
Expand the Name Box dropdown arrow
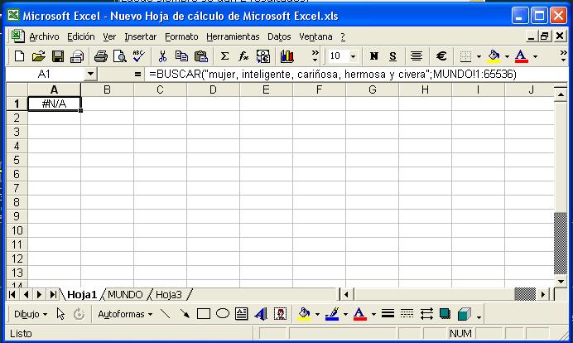tap(90, 75)
